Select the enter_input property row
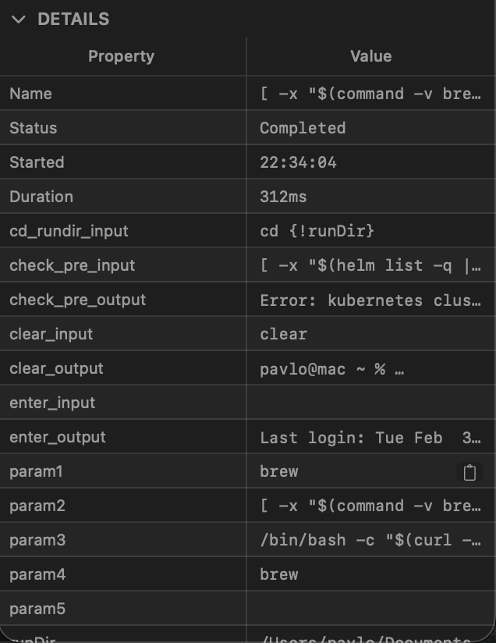The height and width of the screenshot is (643, 496). 52,403
